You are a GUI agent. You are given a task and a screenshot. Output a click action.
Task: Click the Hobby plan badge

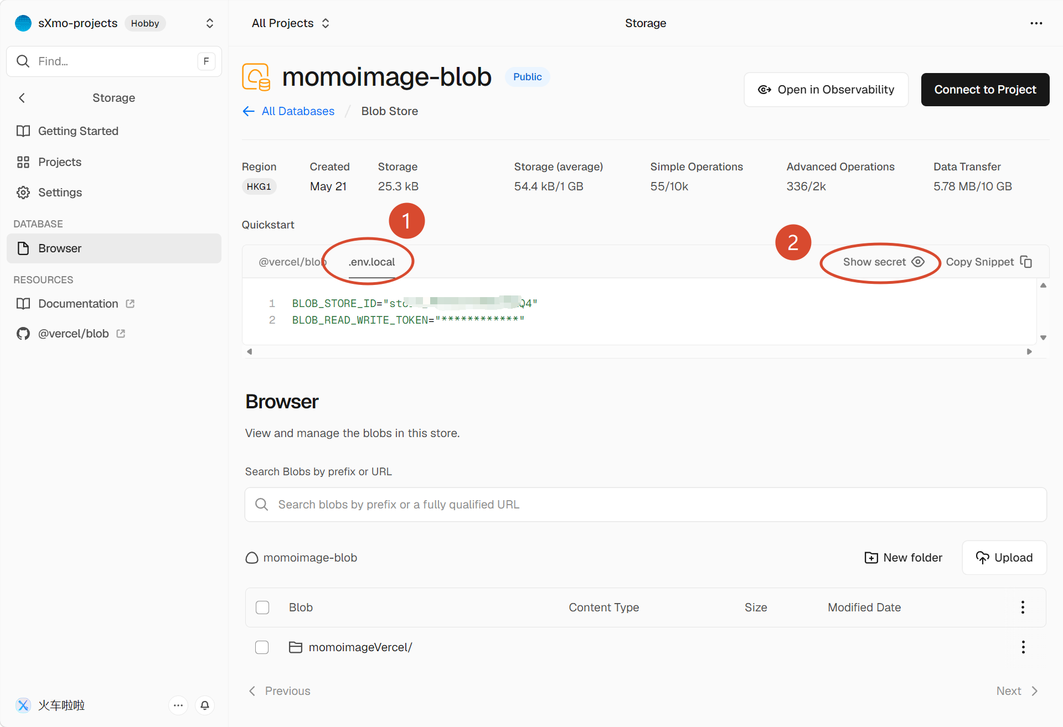click(145, 23)
